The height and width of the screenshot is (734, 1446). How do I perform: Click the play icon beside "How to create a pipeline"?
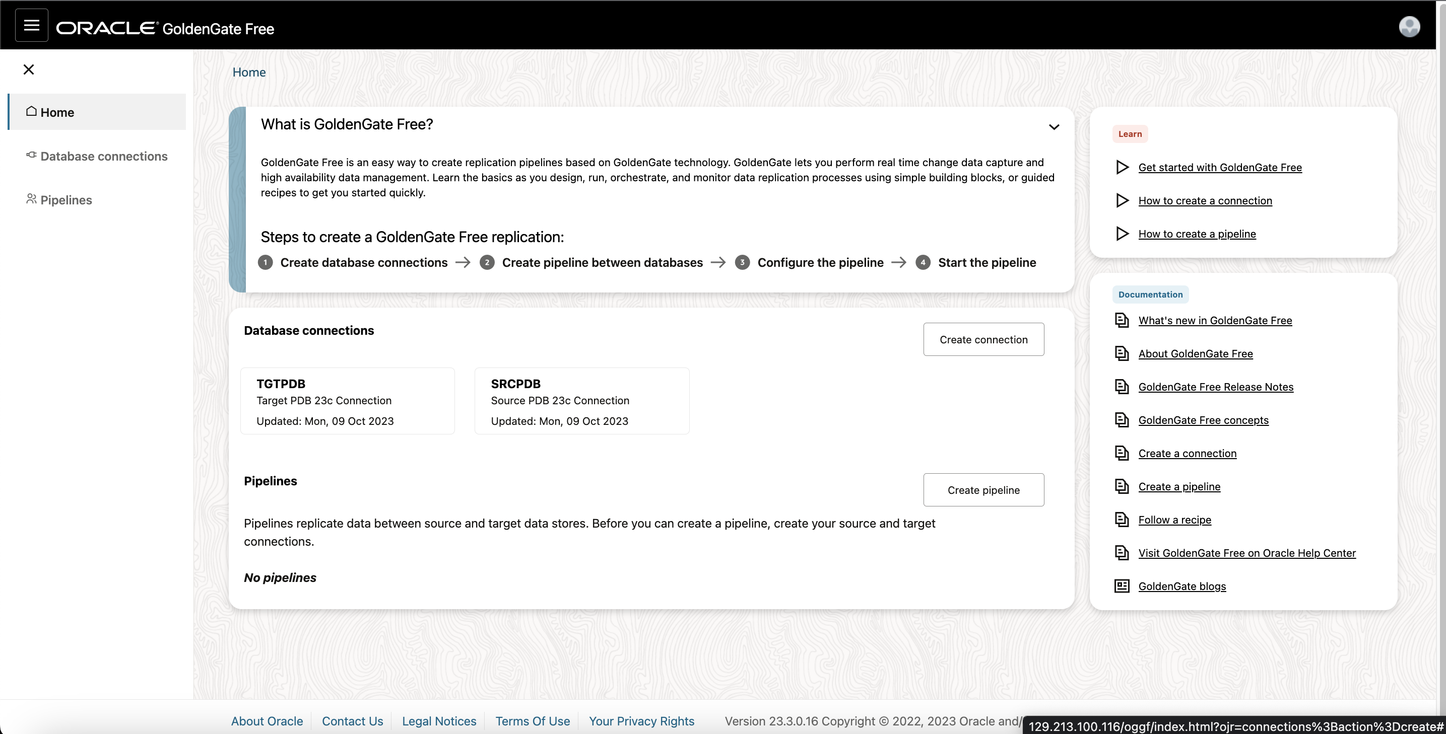pos(1122,234)
